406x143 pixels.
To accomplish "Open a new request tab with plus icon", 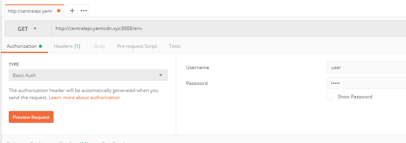I will [x=72, y=11].
